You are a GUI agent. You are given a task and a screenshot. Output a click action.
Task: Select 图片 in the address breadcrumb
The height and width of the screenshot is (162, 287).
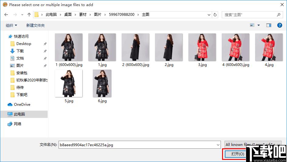pyautogui.click(x=98, y=15)
